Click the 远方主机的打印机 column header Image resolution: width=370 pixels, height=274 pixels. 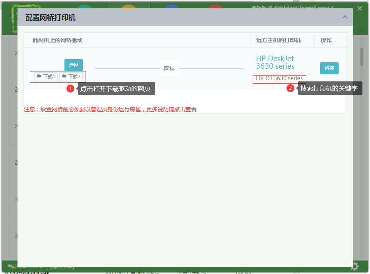(x=278, y=40)
